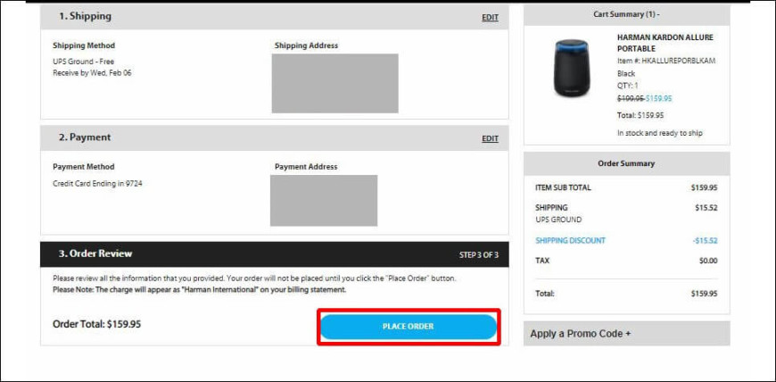Edit the Payment section

[490, 138]
